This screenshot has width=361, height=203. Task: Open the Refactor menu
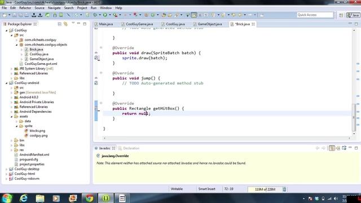click(x=25, y=8)
